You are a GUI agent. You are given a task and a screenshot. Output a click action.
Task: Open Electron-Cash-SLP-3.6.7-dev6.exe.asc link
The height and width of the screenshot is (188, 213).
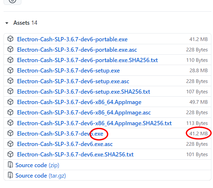[x=65, y=144]
